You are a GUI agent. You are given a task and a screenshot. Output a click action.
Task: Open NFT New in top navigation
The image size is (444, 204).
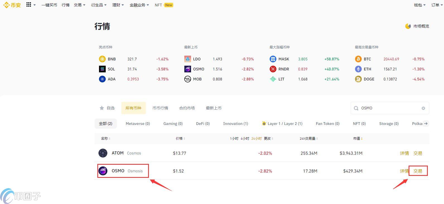pos(164,5)
